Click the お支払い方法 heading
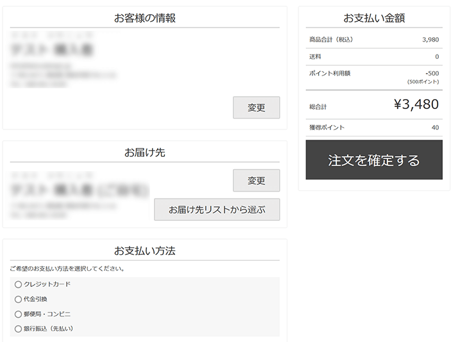This screenshot has height=342, width=453. coord(145,251)
